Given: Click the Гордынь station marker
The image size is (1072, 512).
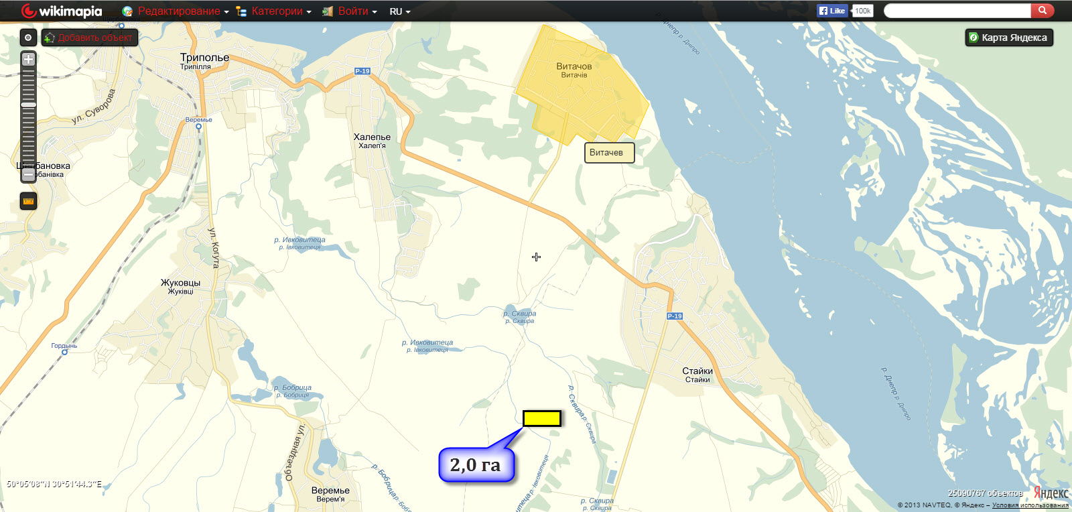Looking at the screenshot, I should [x=65, y=351].
